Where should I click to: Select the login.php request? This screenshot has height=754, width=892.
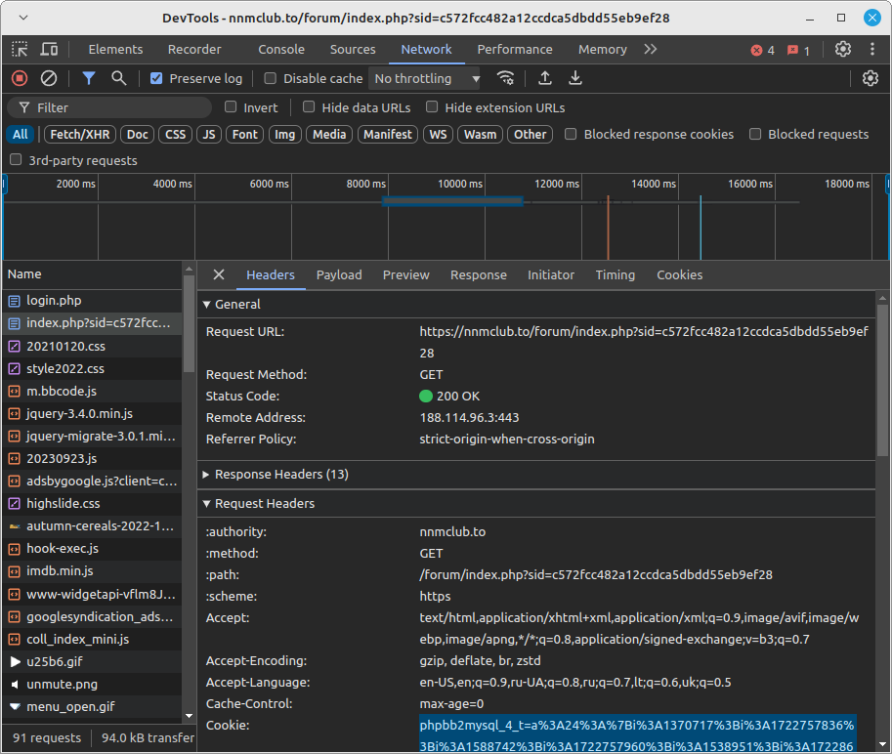pyautogui.click(x=54, y=301)
